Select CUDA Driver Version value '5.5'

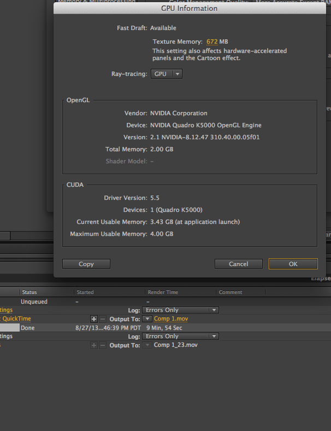coord(155,198)
